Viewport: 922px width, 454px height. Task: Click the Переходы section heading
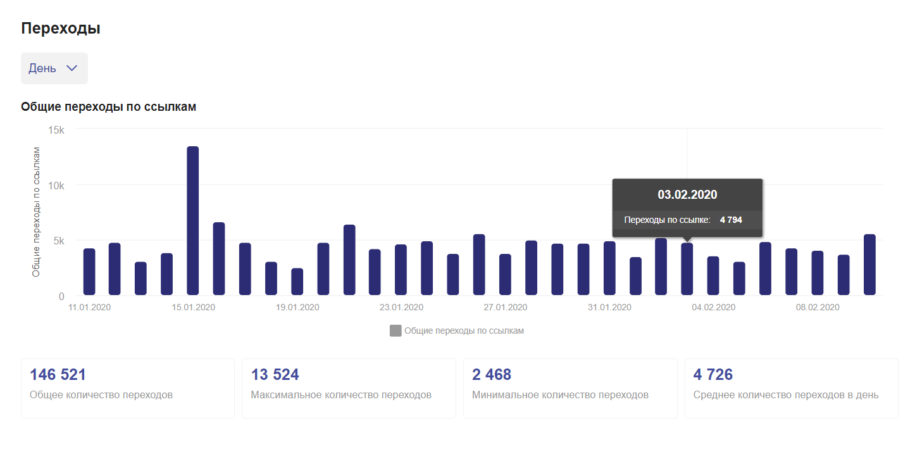(61, 28)
